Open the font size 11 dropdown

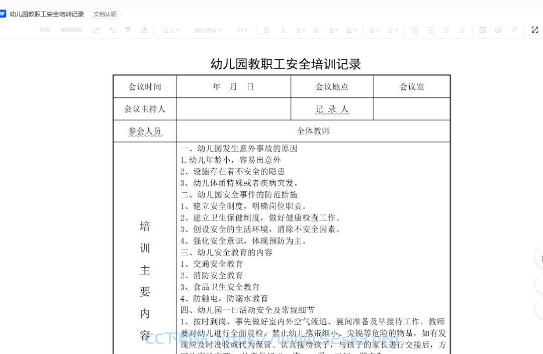pyautogui.click(x=242, y=30)
